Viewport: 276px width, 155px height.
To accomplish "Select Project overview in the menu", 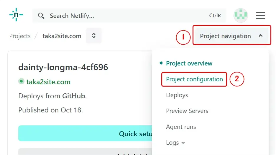I will (189, 63).
